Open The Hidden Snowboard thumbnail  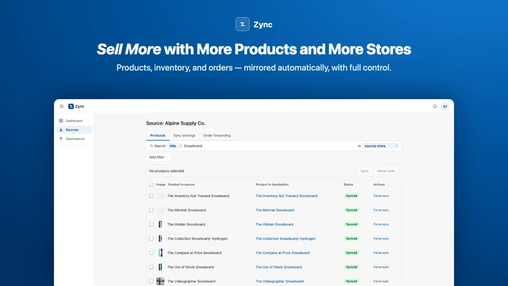point(161,224)
